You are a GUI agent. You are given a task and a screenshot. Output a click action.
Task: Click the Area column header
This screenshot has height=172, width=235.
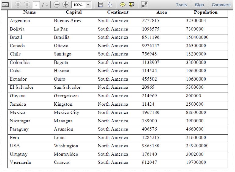pyautogui.click(x=162, y=12)
